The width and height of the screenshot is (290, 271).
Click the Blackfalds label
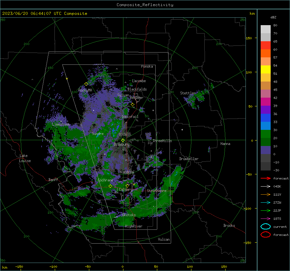click(137, 89)
